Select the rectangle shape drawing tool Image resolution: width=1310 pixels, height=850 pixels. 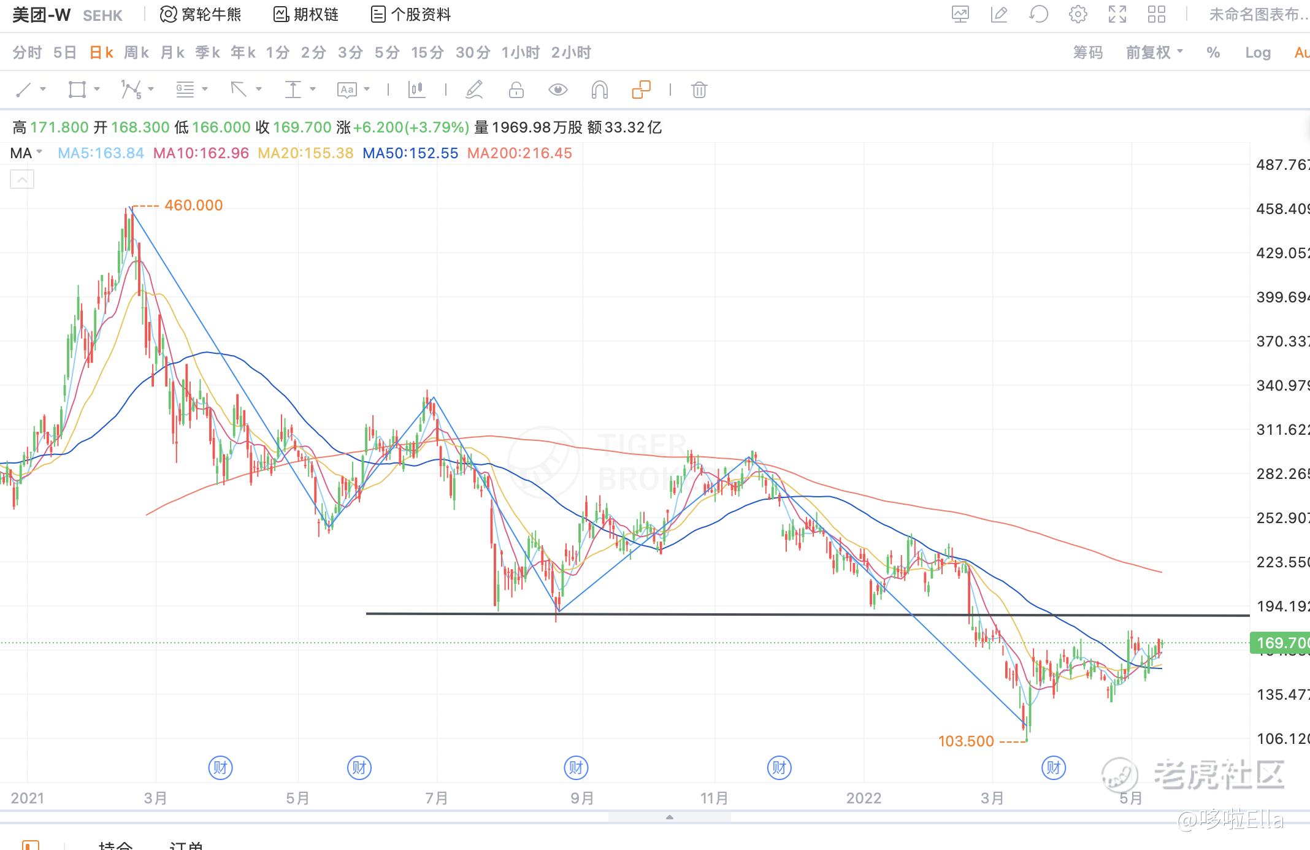point(77,90)
